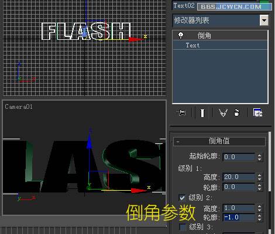Click the 级别 1 高度 spinner
275x234 pixels.
pyautogui.click(x=259, y=177)
